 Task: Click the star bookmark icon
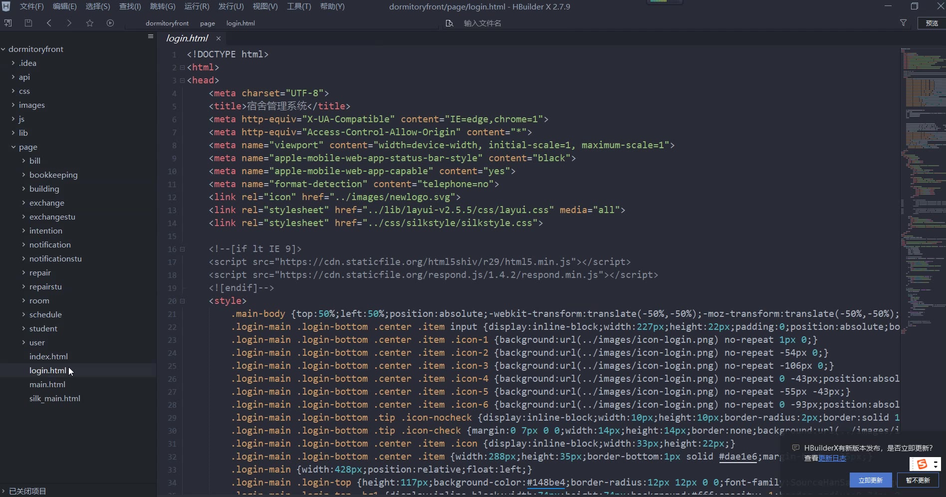[x=90, y=23]
